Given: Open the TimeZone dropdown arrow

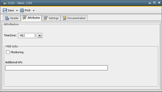Looking at the screenshot, I should [40, 36].
